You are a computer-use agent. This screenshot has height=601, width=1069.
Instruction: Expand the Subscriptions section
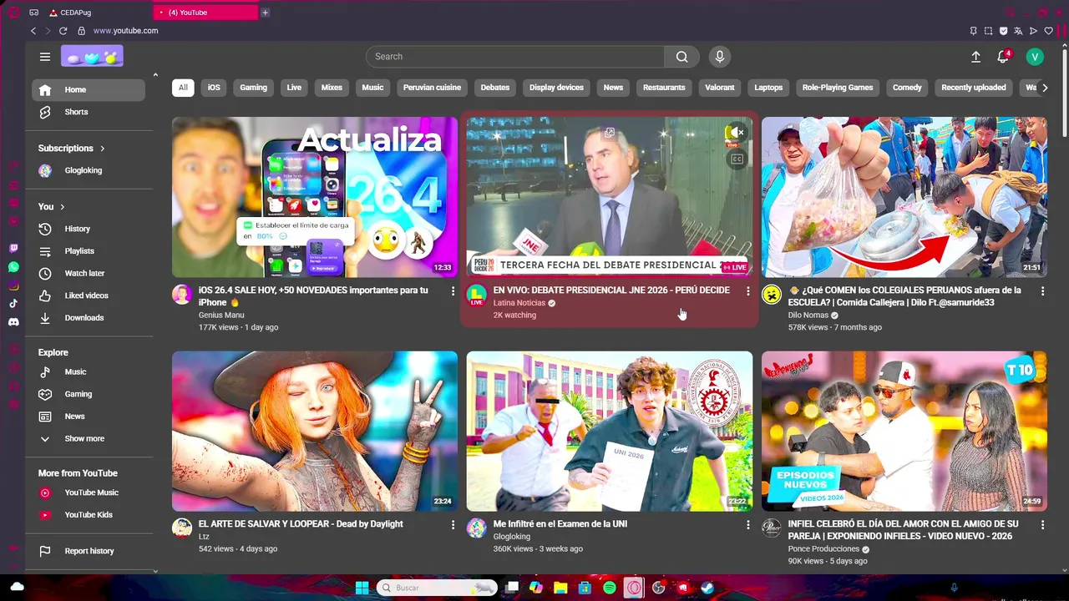pos(72,149)
